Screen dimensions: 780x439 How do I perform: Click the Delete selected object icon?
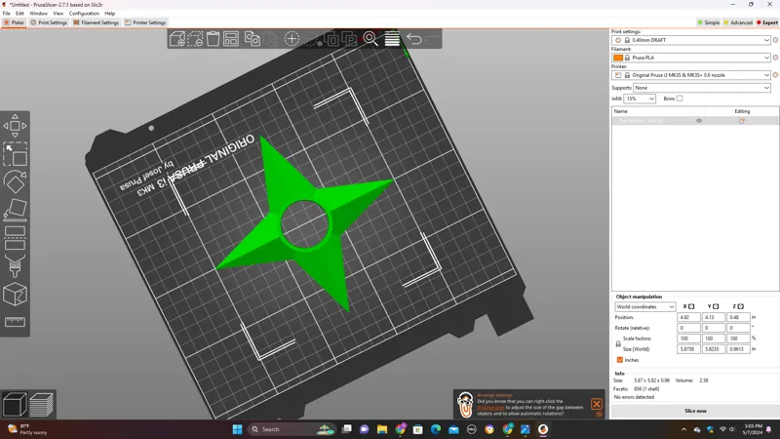[195, 39]
